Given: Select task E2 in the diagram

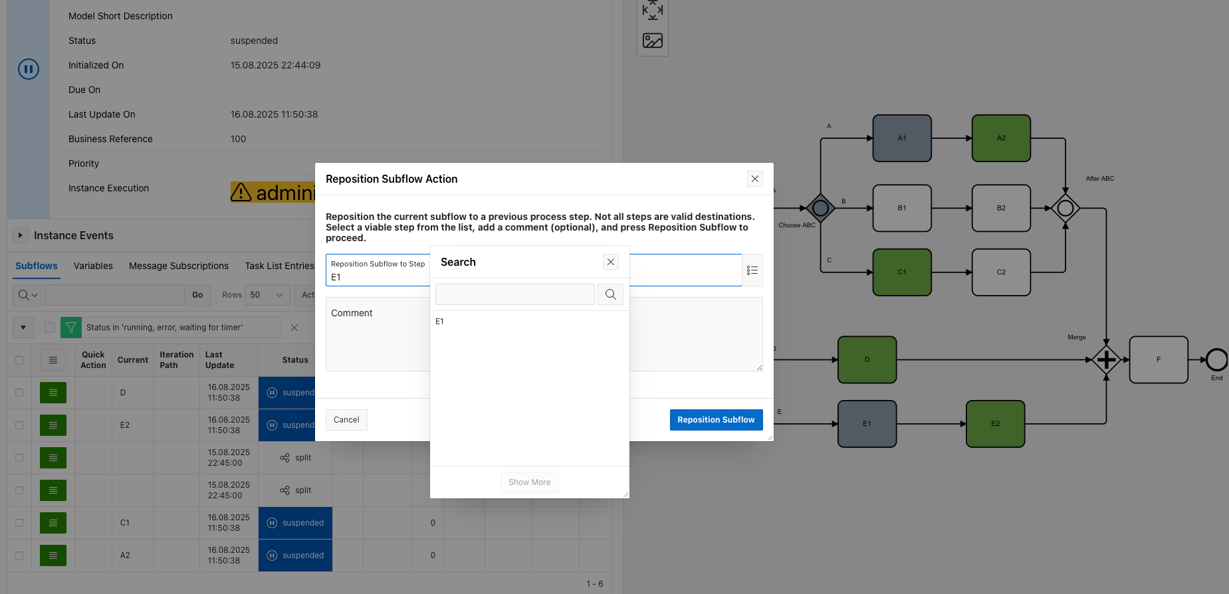Looking at the screenshot, I should [x=995, y=423].
